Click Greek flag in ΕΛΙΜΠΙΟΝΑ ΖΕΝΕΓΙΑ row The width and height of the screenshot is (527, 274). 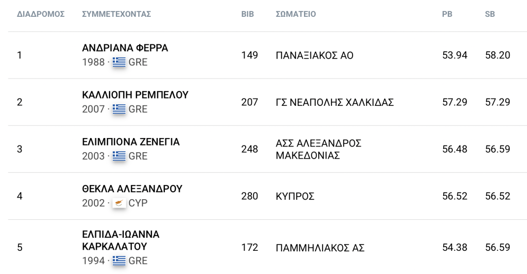click(119, 156)
